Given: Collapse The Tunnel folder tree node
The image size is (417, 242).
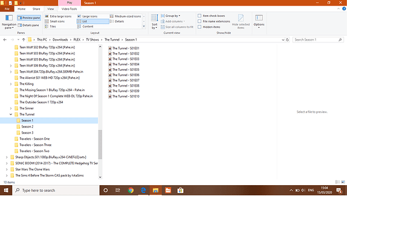Looking at the screenshot, I should [11, 114].
